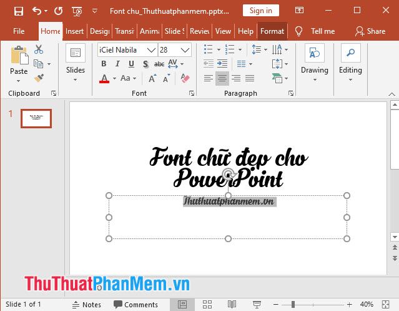This screenshot has height=311, width=399.
Task: Open the Slides gallery button
Action: [x=76, y=63]
